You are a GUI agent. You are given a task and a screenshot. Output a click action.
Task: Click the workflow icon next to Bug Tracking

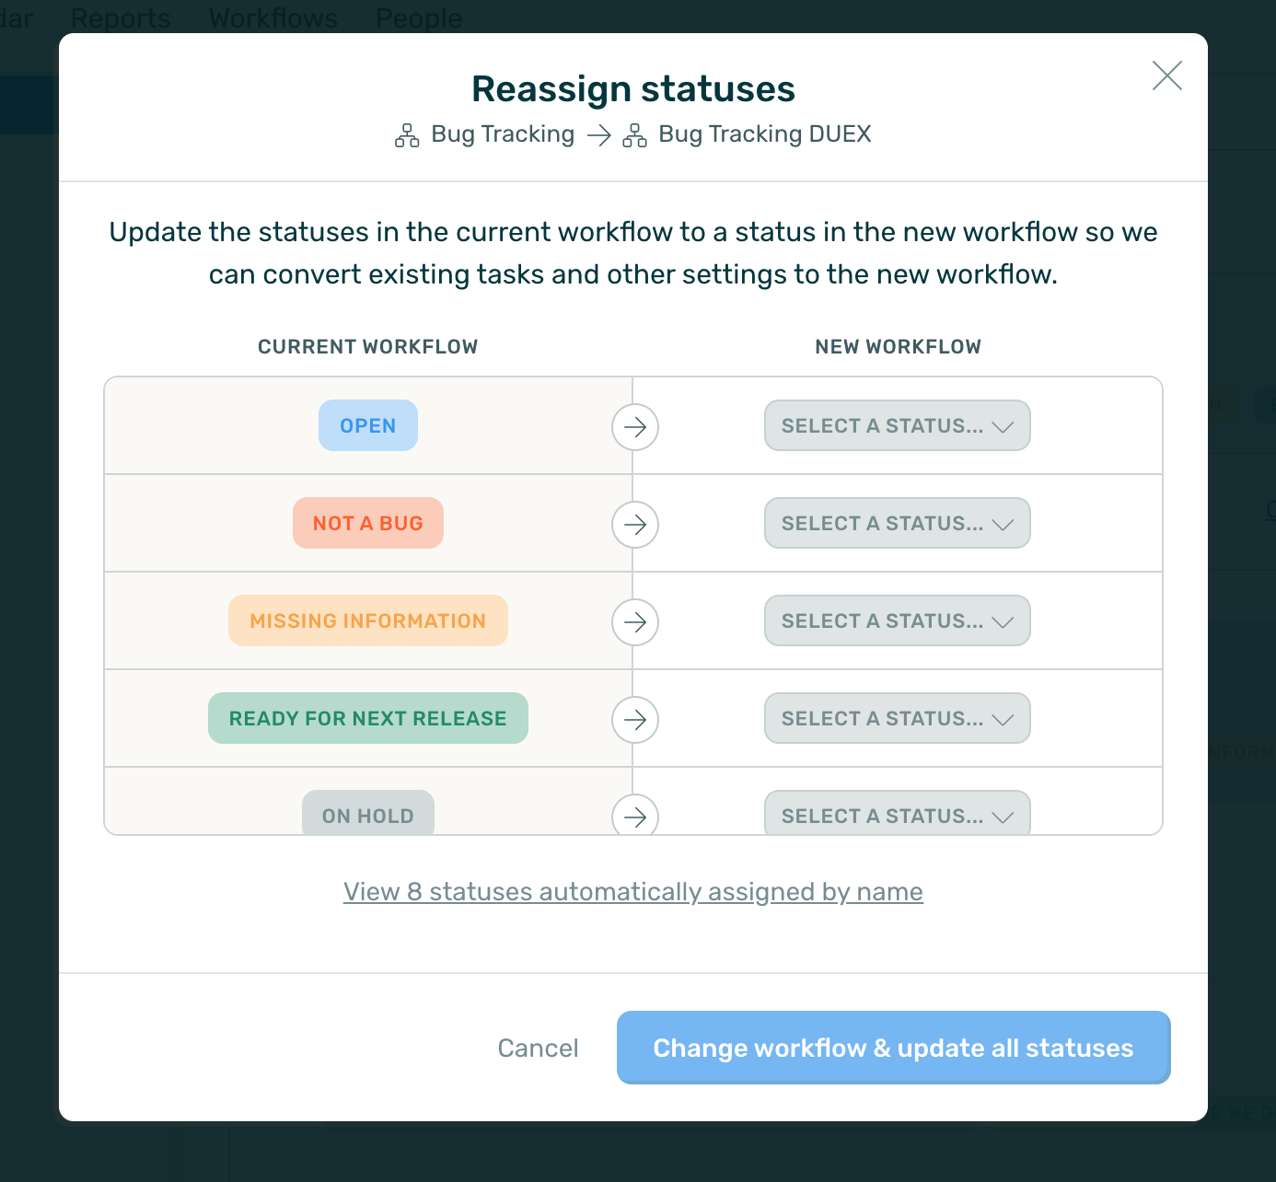pos(407,135)
